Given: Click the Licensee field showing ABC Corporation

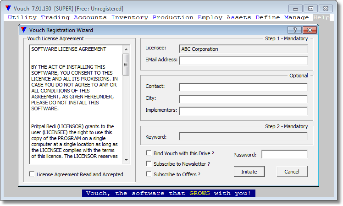Looking at the screenshot, I should click(243, 49).
